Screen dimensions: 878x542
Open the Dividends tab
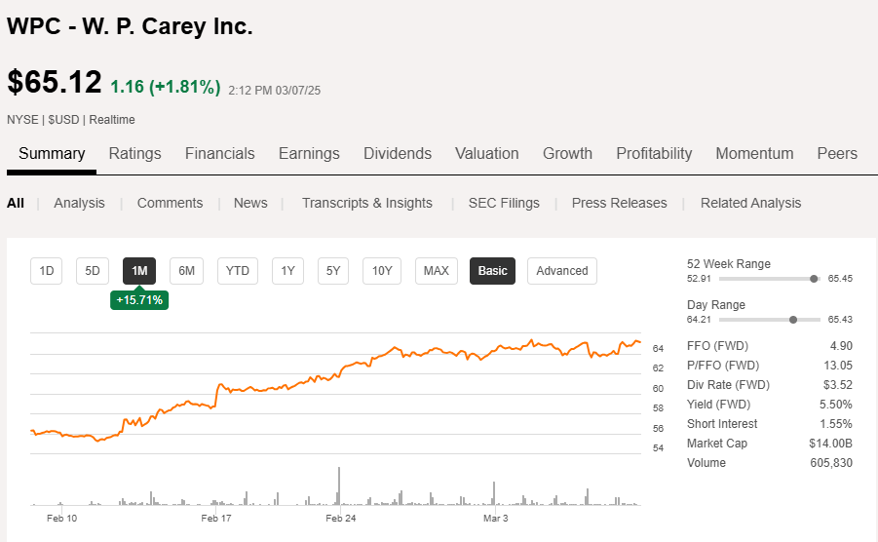pos(398,153)
